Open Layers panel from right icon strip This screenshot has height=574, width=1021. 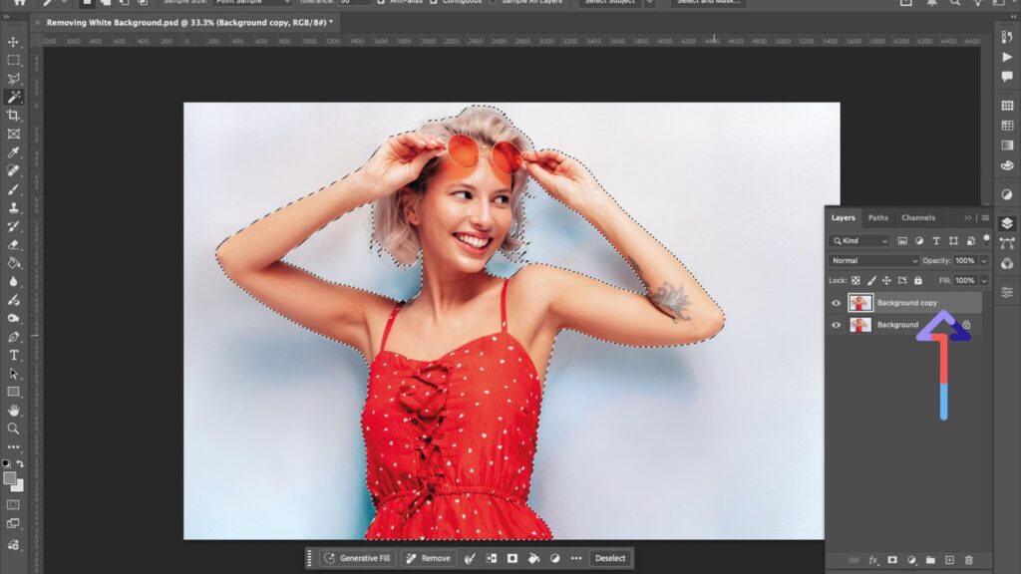click(1007, 224)
